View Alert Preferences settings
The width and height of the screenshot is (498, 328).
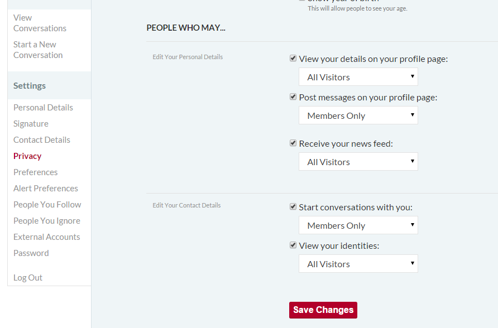click(x=46, y=188)
